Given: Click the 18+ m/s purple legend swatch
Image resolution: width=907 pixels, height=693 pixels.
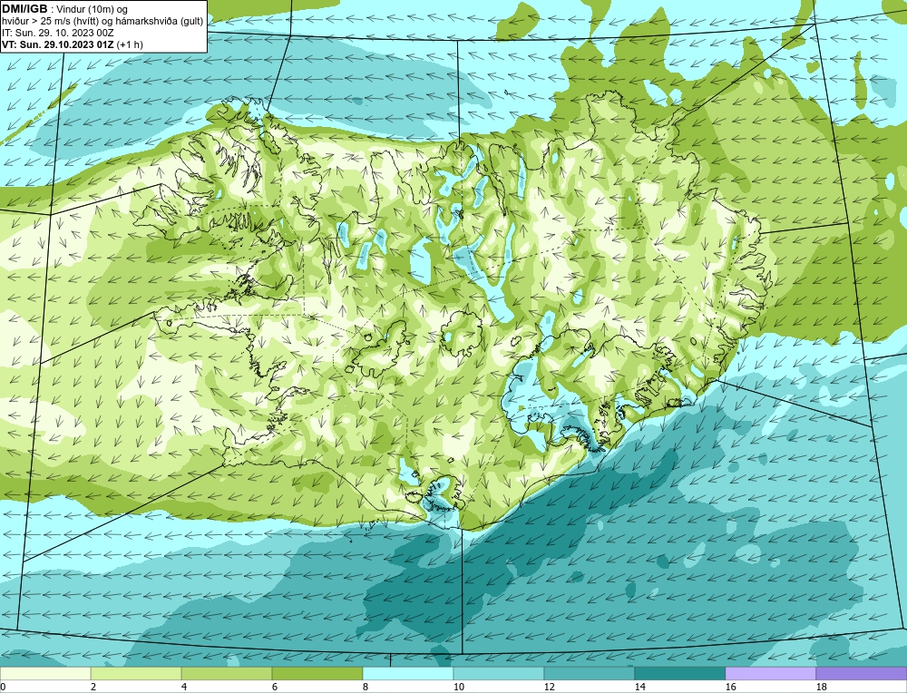Looking at the screenshot, I should 862,673.
